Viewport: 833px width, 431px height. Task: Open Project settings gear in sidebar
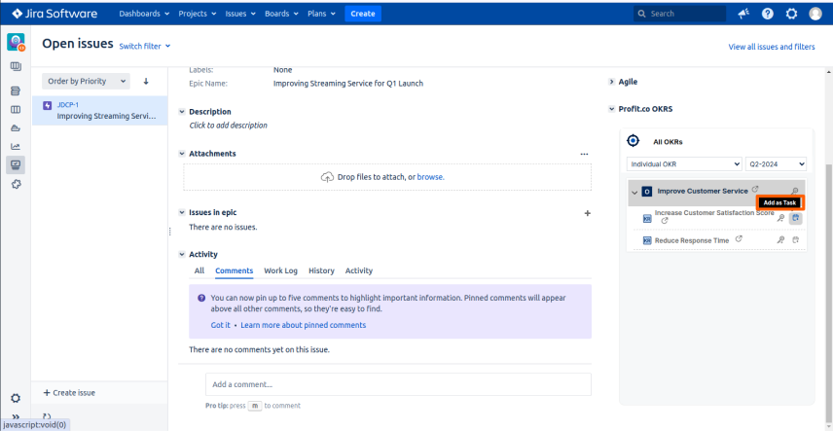[x=16, y=398]
